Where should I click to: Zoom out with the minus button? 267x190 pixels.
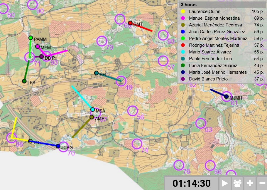tap(262, 183)
